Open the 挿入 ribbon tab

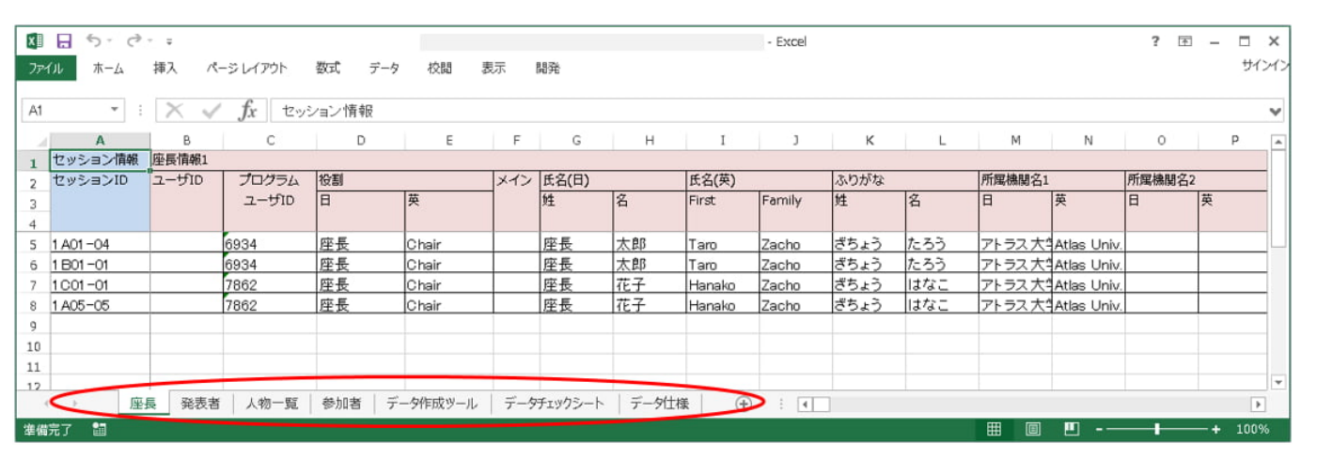pyautogui.click(x=165, y=68)
